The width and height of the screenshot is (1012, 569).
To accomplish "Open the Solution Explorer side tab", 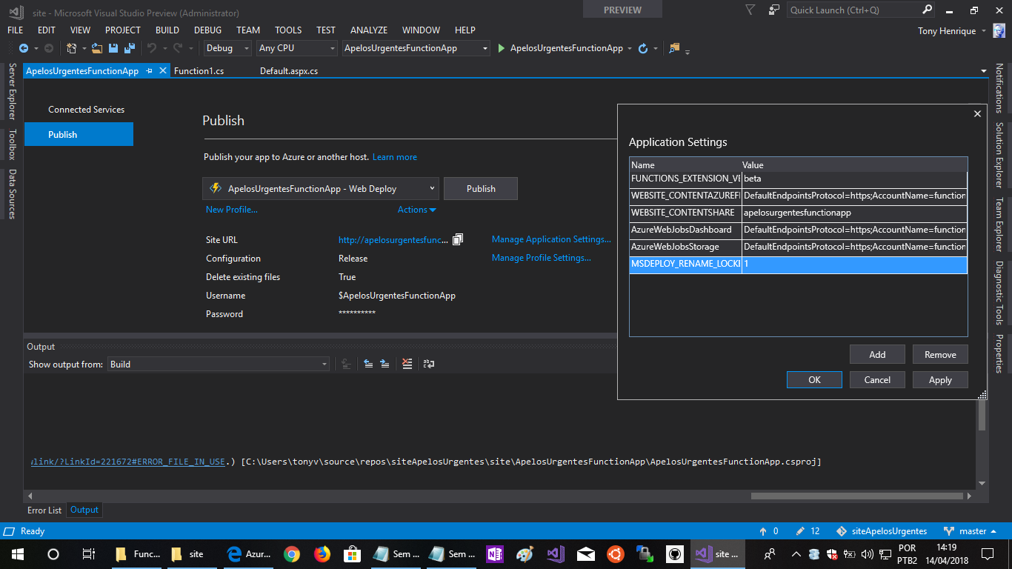I will tap(999, 155).
